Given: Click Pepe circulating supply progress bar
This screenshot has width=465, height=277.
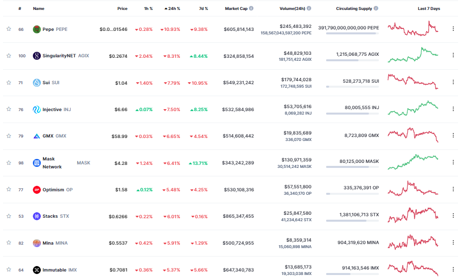Looking at the screenshot, I should pos(352,33).
